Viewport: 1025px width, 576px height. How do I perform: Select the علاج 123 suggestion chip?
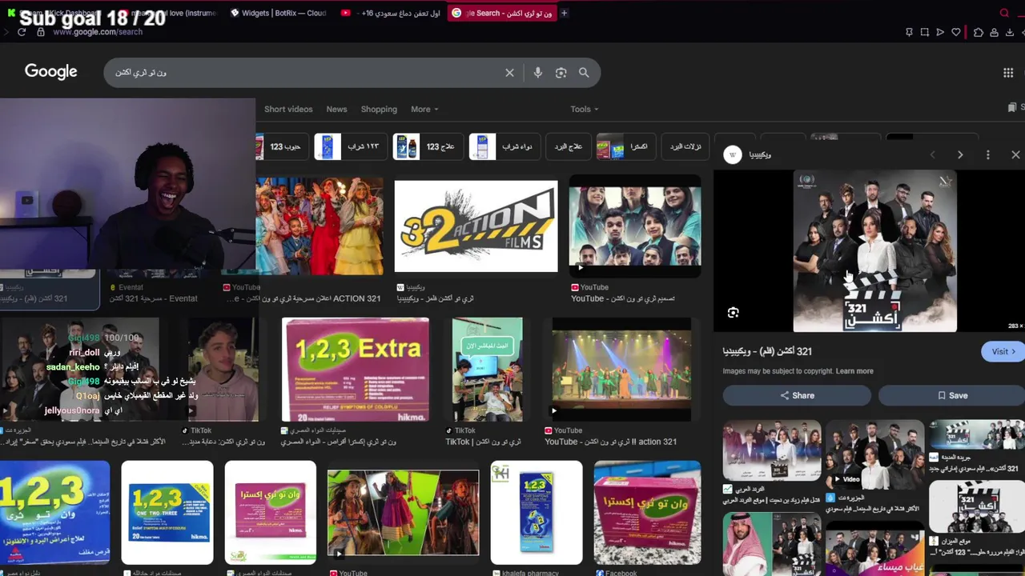tap(428, 147)
